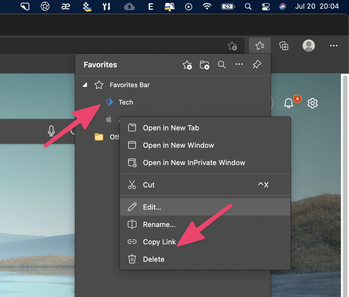Select the Favorites Bar folder
The width and height of the screenshot is (349, 297).
click(x=173, y=85)
